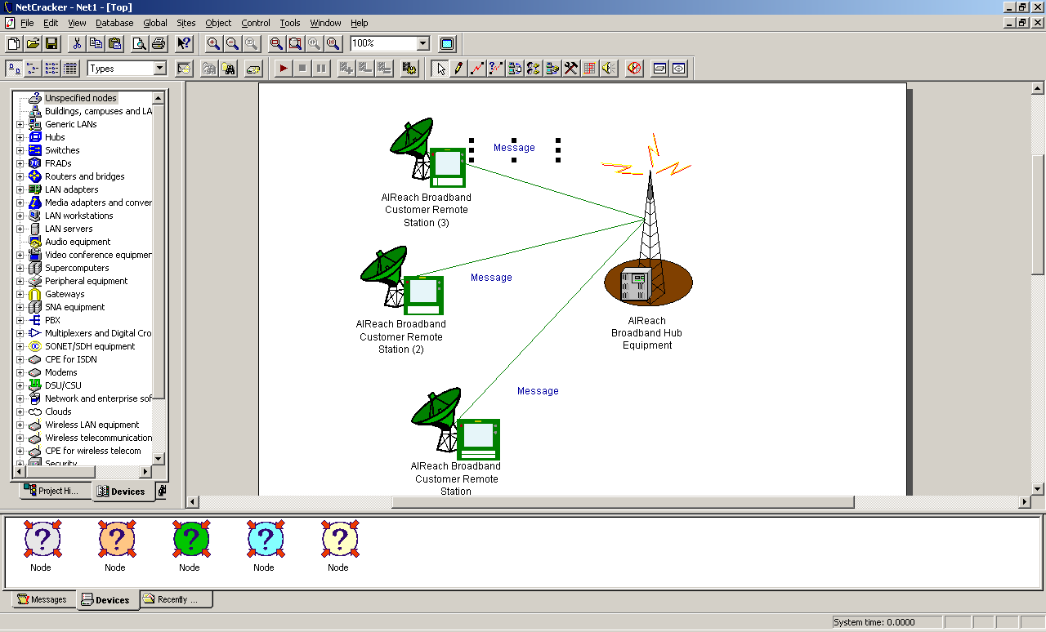Select Unspecified nodes in device tree

pyautogui.click(x=80, y=98)
